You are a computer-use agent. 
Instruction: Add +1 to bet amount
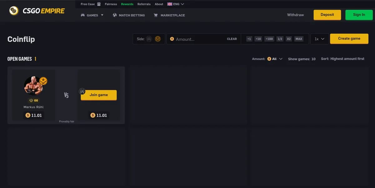click(x=249, y=39)
